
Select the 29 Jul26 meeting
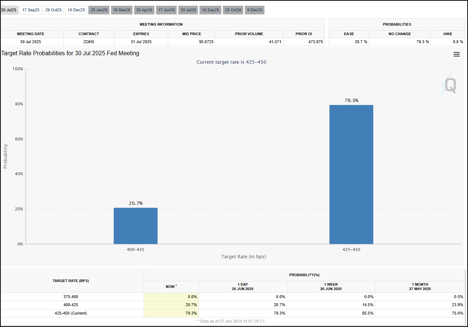188,10
